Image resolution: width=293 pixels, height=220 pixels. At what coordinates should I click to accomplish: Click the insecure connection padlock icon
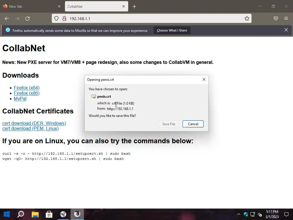[x=64, y=18]
